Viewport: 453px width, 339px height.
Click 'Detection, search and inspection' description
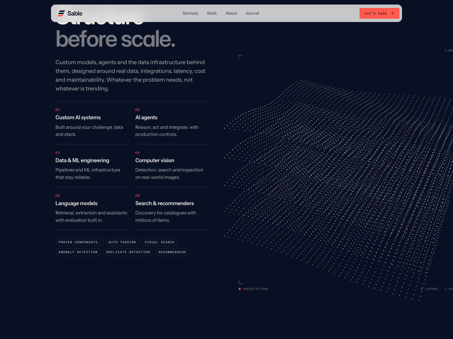click(169, 173)
